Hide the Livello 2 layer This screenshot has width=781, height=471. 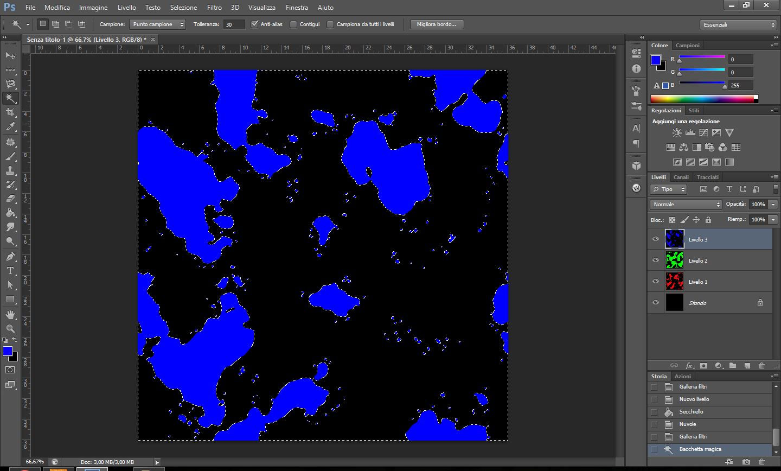coord(656,260)
